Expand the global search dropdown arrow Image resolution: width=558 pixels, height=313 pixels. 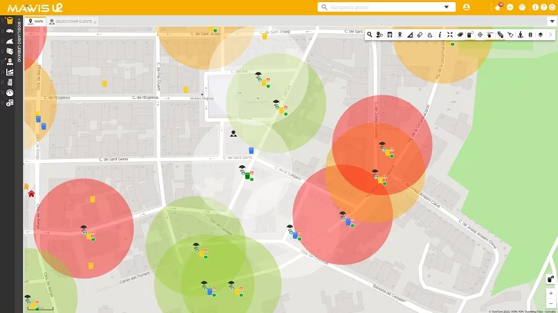[x=446, y=7]
